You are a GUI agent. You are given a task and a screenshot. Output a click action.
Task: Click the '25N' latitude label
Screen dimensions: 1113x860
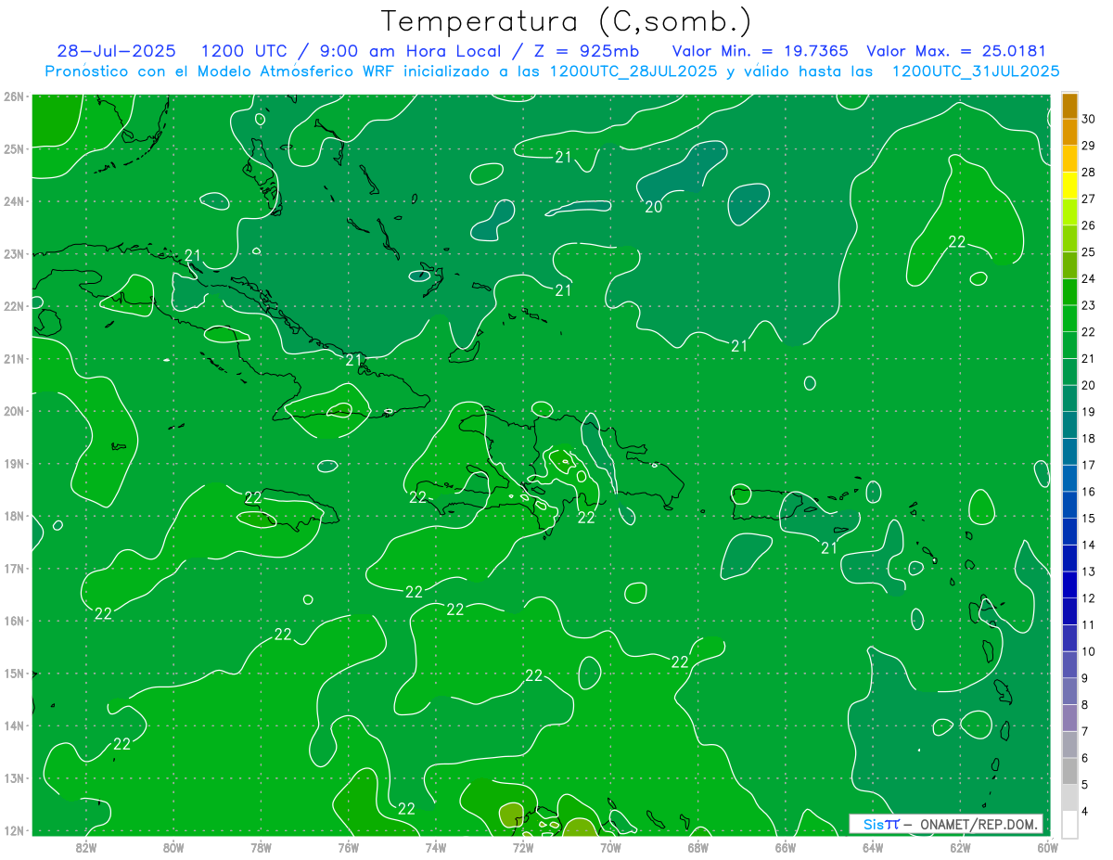point(14,148)
